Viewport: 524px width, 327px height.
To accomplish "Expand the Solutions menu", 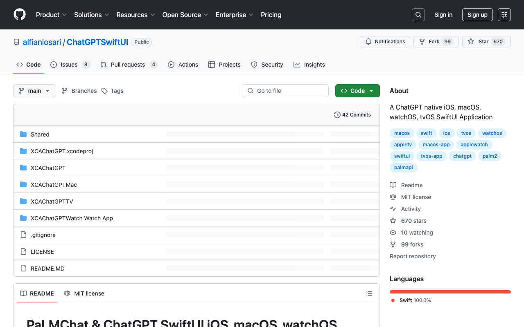I will [x=92, y=15].
